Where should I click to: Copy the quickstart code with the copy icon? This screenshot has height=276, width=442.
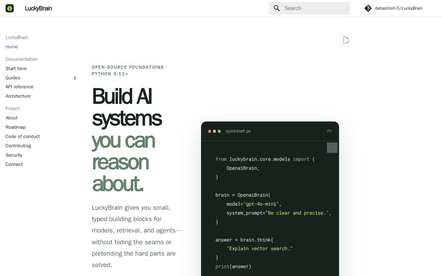332,148
